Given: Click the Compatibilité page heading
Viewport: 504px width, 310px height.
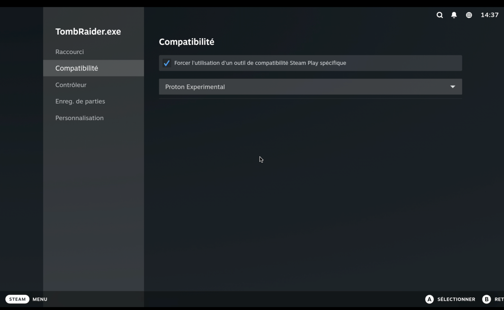Looking at the screenshot, I should [187, 42].
